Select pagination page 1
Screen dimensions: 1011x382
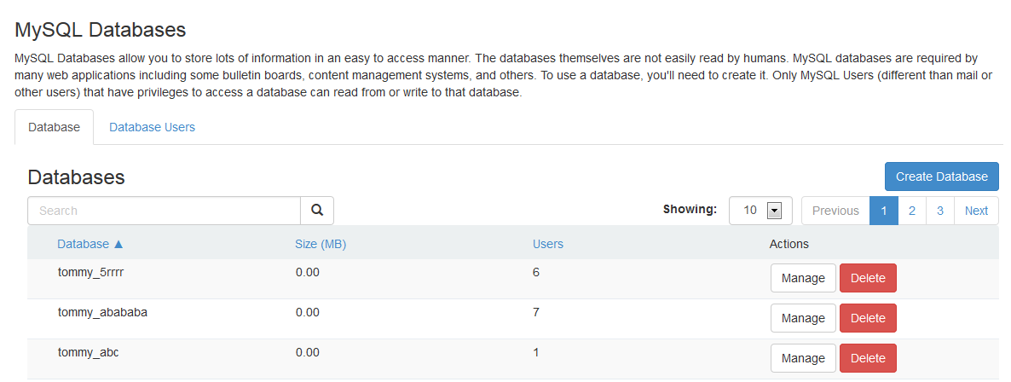point(884,211)
